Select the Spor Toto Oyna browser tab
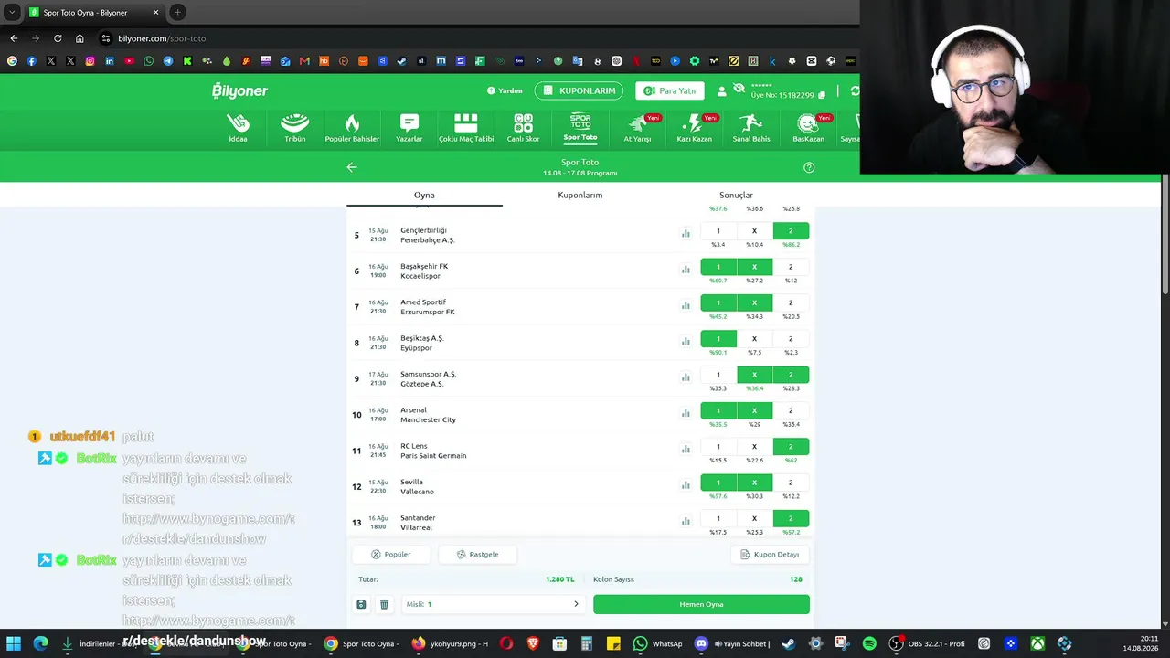Viewport: 1170px width, 658px height. click(x=93, y=13)
